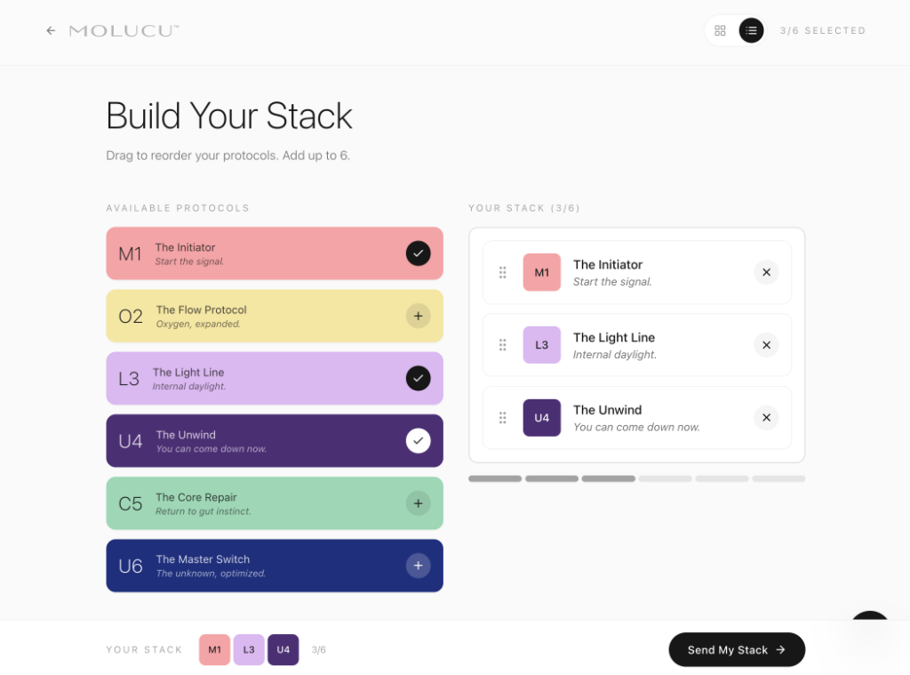Deselect The Initiator checkmark in available protocols

coord(418,253)
